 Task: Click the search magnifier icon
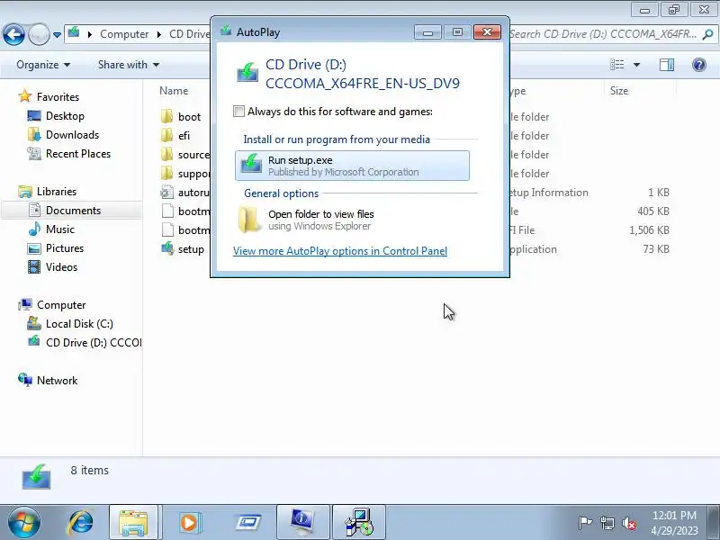(x=708, y=34)
